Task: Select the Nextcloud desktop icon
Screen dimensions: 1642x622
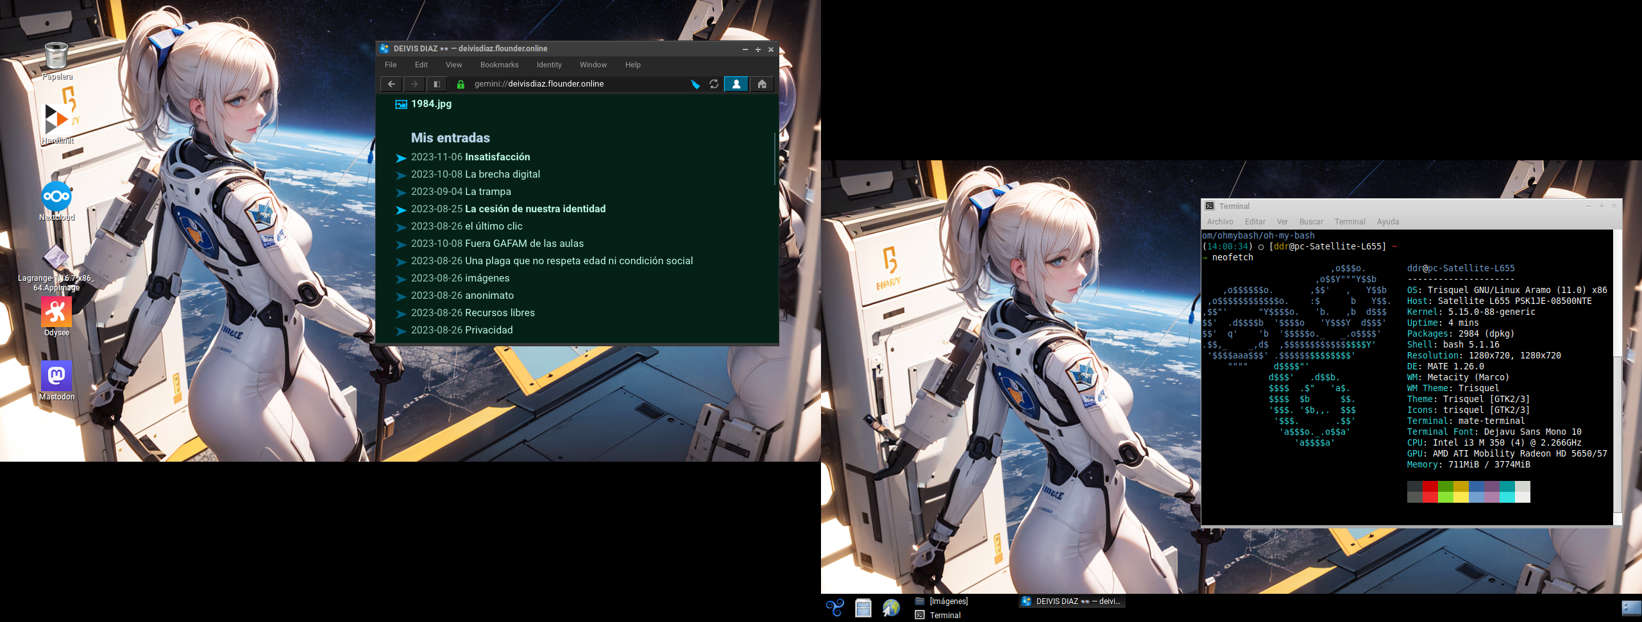Action: coord(56,201)
